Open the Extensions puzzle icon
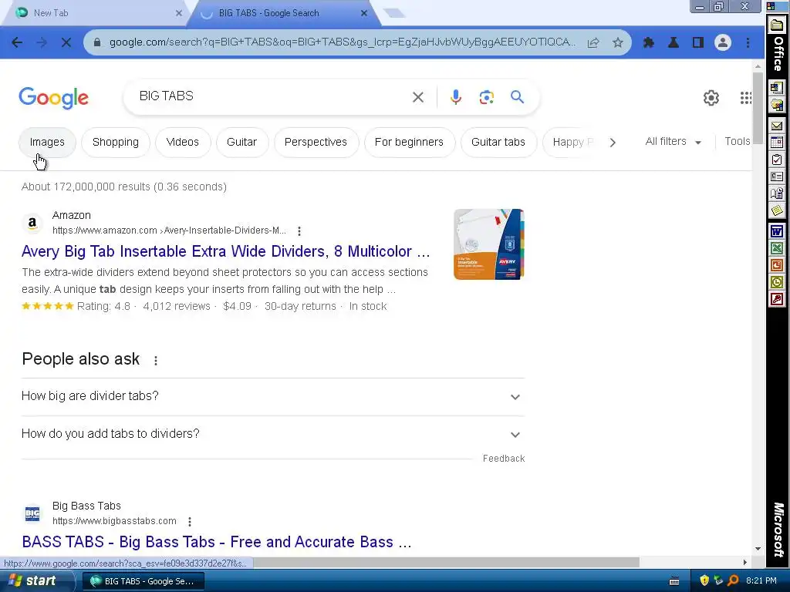The width and height of the screenshot is (790, 592). tap(649, 43)
